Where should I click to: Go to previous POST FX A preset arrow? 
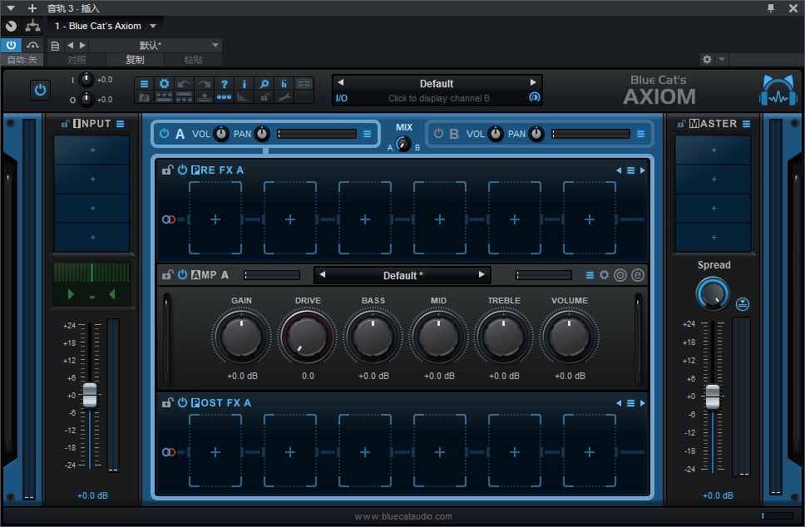[619, 403]
